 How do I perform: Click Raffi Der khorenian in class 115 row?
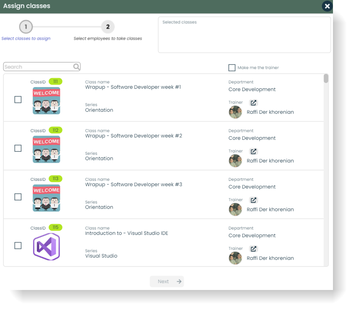tap(270, 258)
